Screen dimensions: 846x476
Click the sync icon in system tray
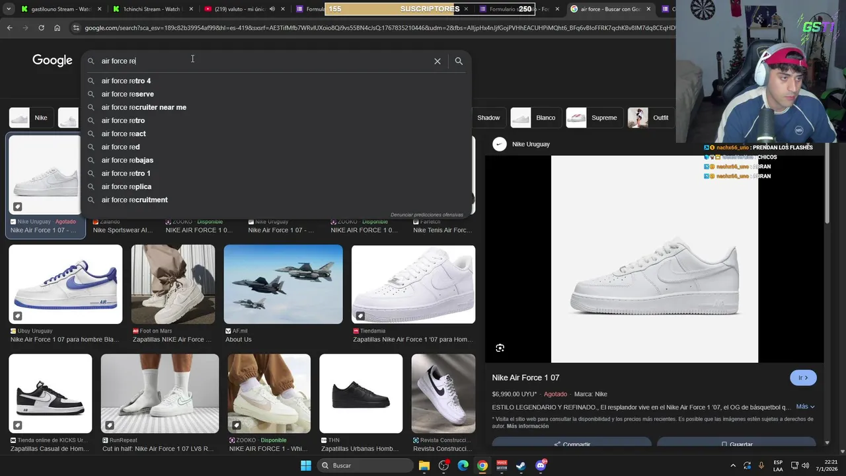pyautogui.click(x=747, y=465)
